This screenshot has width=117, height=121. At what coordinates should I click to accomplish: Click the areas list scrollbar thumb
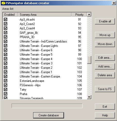tap(89, 60)
